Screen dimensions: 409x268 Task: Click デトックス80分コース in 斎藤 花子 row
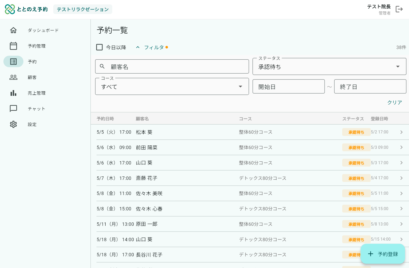(263, 178)
